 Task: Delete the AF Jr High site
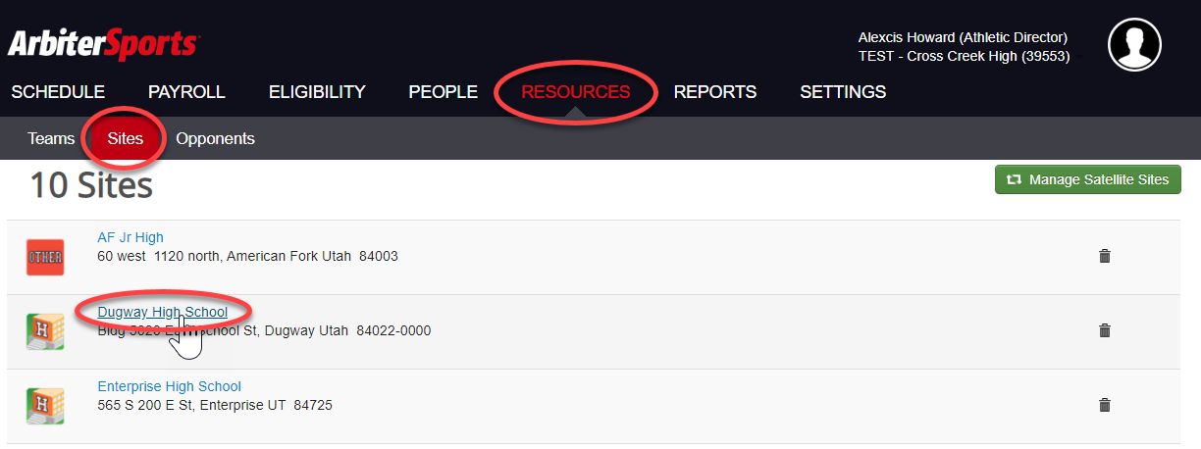tap(1105, 256)
